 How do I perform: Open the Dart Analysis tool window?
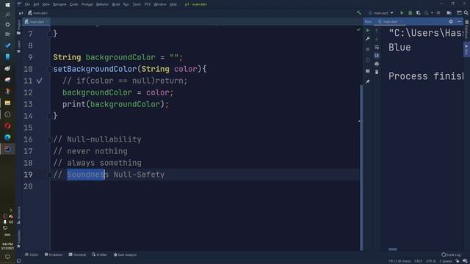pos(125,254)
